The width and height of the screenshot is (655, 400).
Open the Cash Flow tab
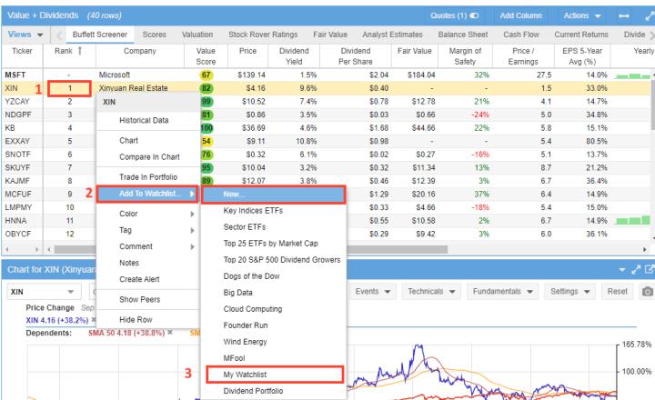coord(521,35)
